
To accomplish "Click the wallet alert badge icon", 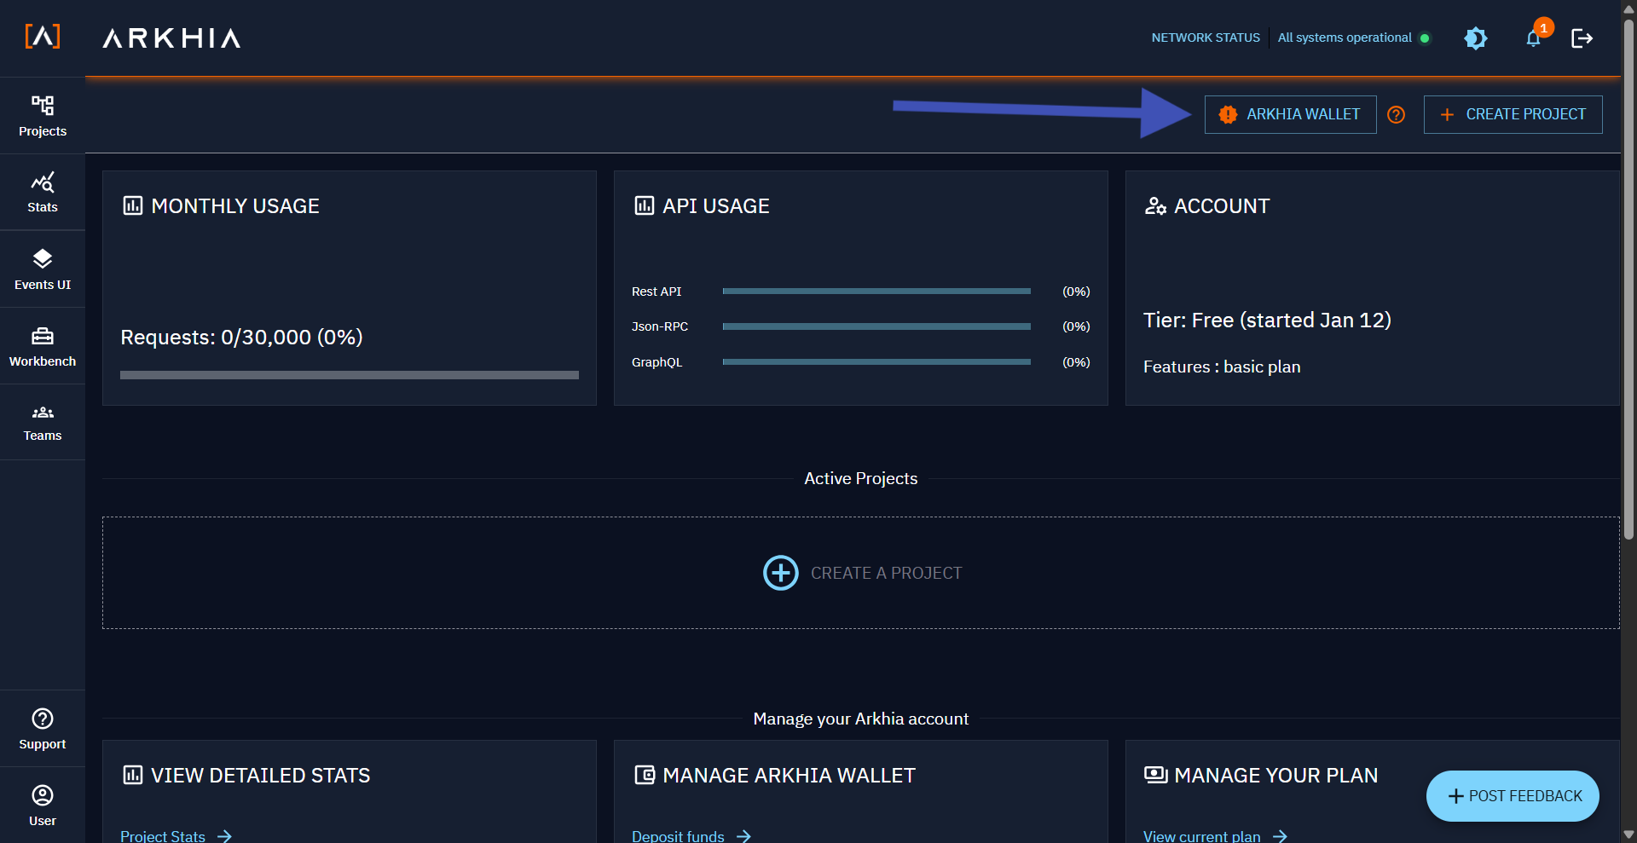I will (1228, 114).
